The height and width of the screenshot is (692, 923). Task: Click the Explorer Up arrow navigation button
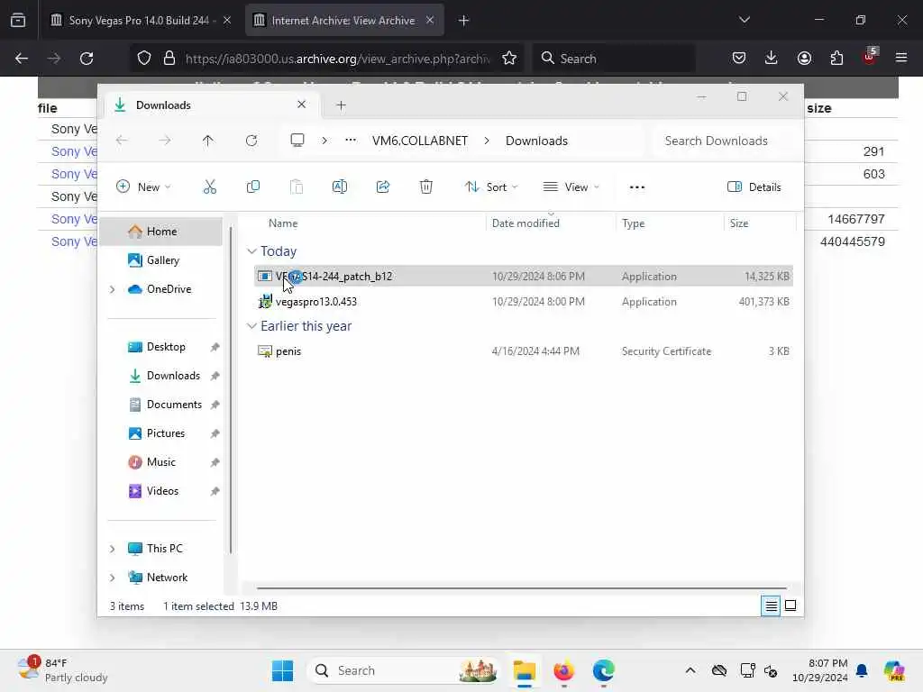tap(208, 141)
